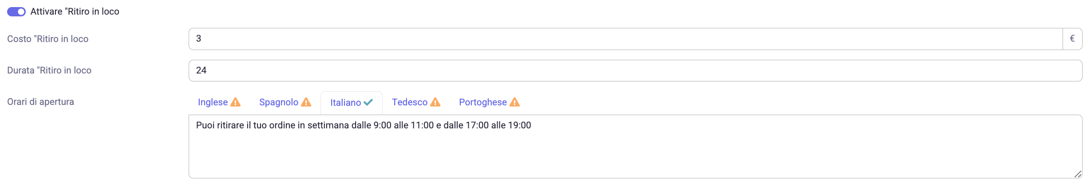Click the Orari di apertura label

(40, 102)
